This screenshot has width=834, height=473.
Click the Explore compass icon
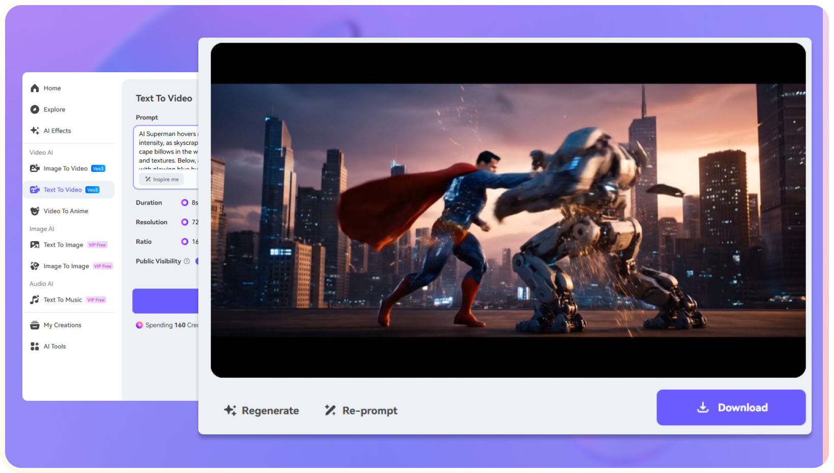(35, 109)
